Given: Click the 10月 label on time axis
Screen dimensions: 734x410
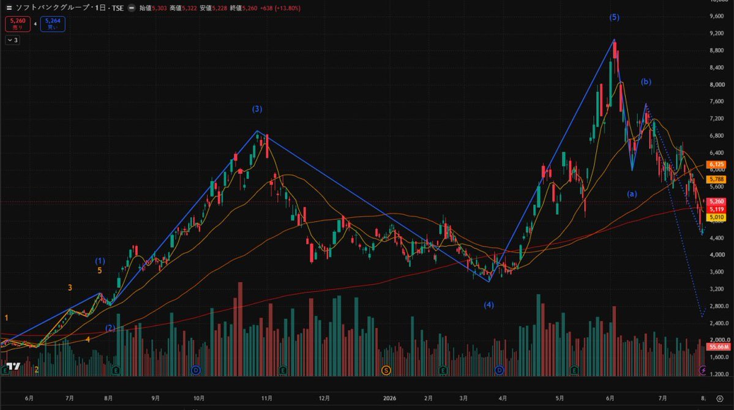Looking at the screenshot, I should (x=199, y=398).
